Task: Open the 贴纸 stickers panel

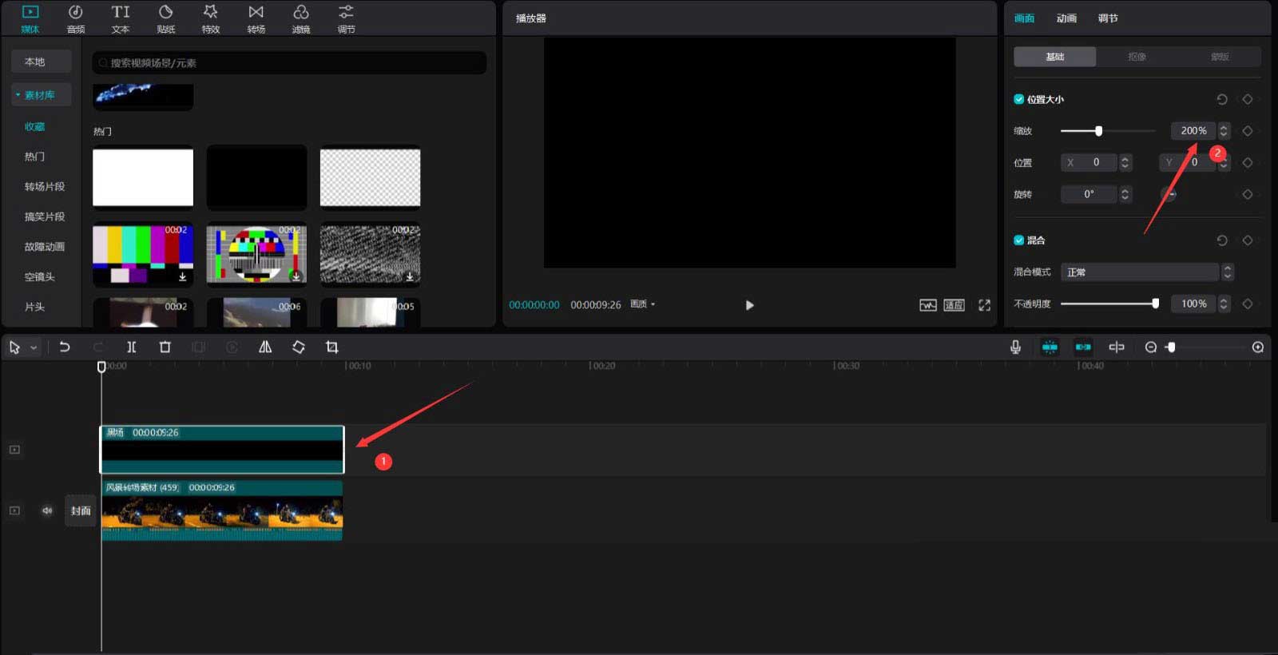Action: coord(166,18)
